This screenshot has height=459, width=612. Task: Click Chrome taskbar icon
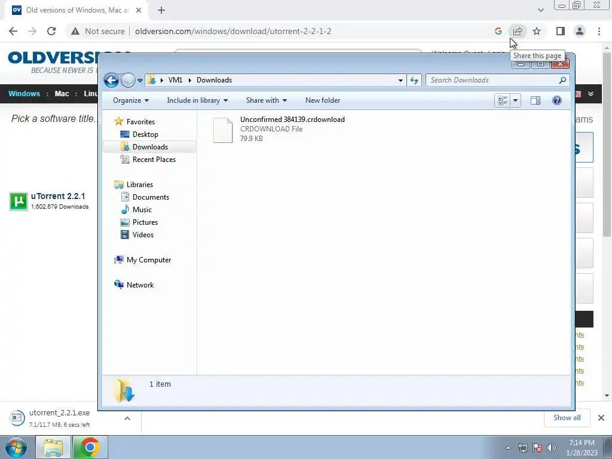pyautogui.click(x=90, y=447)
